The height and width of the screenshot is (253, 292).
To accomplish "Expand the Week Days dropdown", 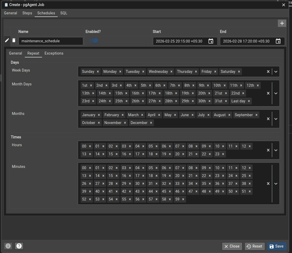I will tap(276, 71).
